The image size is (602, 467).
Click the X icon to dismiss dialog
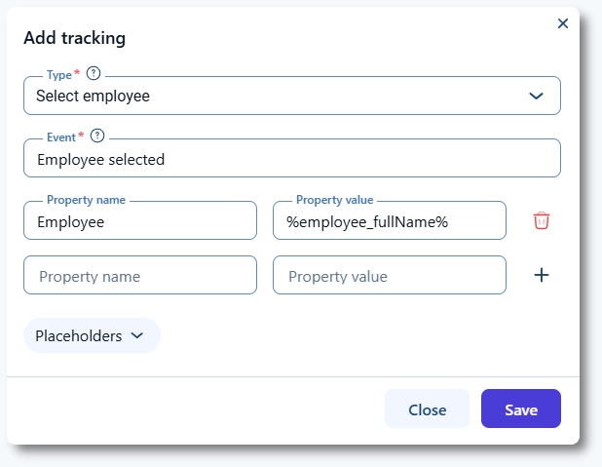click(562, 23)
